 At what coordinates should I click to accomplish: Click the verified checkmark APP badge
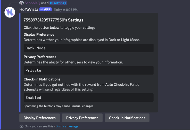coord(46,10)
